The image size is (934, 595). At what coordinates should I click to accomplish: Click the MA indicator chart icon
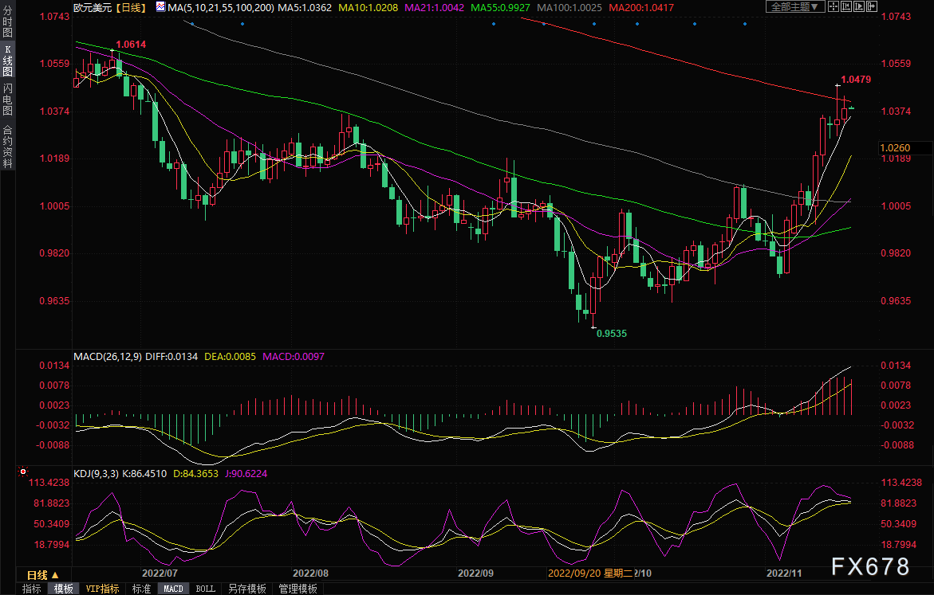pos(160,6)
